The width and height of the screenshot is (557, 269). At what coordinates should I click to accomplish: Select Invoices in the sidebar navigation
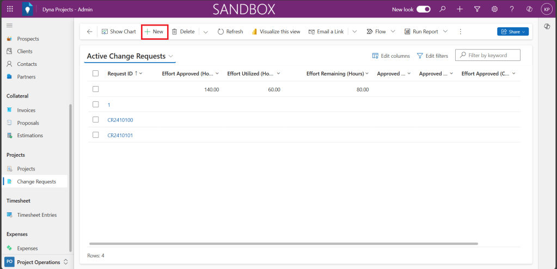tap(26, 110)
